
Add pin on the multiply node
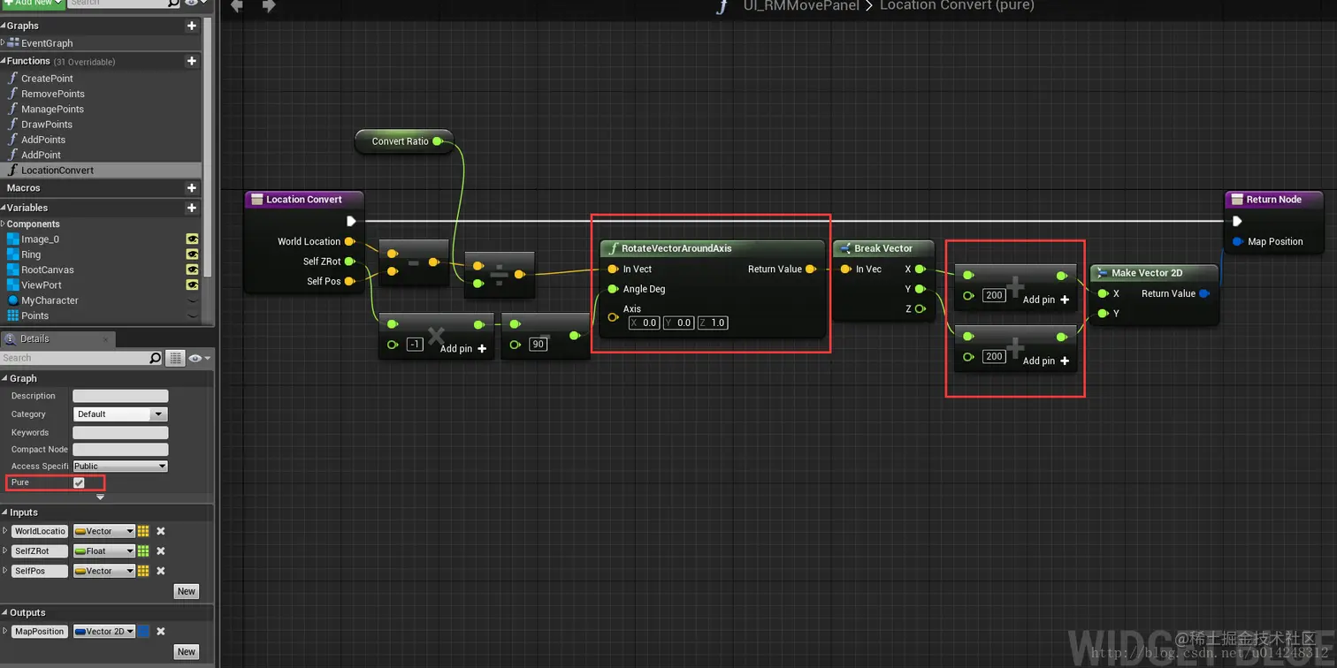click(x=463, y=348)
